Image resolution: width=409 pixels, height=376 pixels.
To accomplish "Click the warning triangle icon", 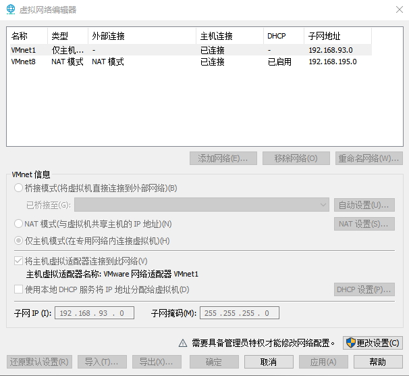I will click(x=182, y=343).
